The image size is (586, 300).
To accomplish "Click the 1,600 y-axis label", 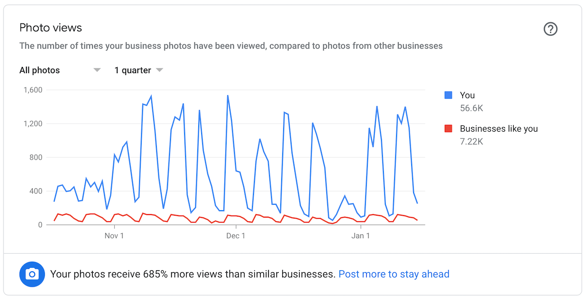I will click(33, 90).
